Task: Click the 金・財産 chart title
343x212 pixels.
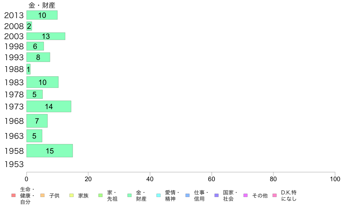Action: pos(42,5)
